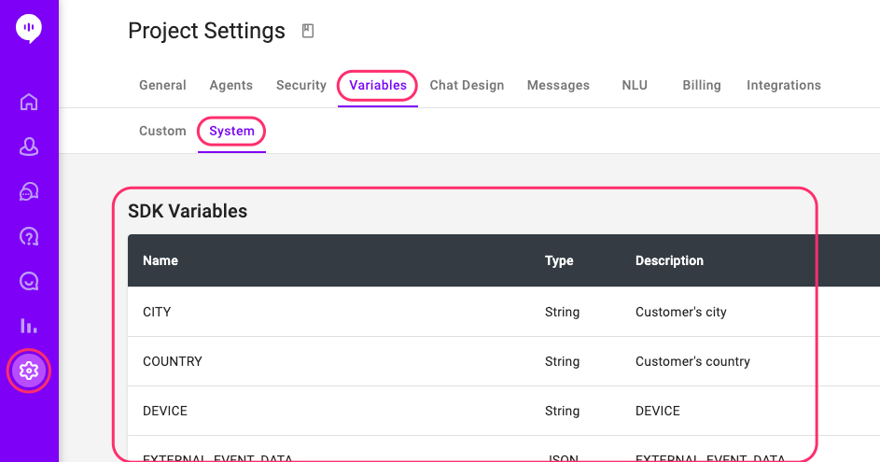Click the chat logo in the sidebar
This screenshot has height=462, width=880.
point(29,28)
